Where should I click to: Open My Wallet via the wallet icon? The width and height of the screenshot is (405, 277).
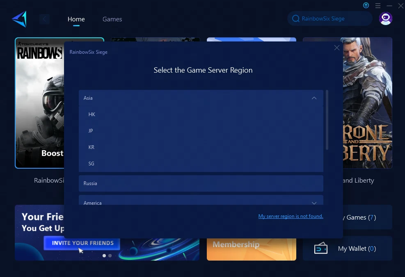pos(321,248)
